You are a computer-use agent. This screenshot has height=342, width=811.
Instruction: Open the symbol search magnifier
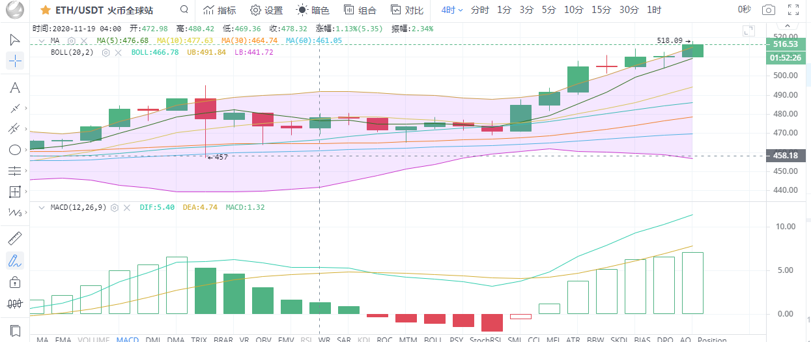(184, 10)
